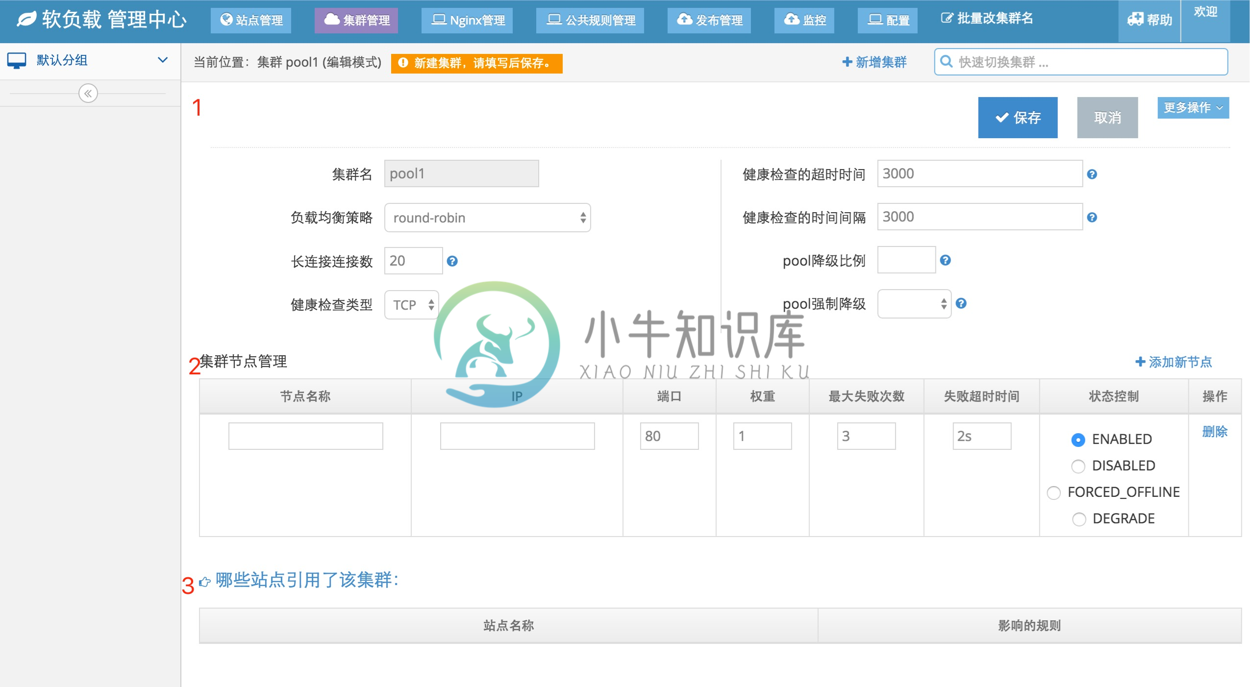Click the pointing-hand icon before 哪些站点引用了该集群
Screen dimensions: 1250x687
[205, 582]
